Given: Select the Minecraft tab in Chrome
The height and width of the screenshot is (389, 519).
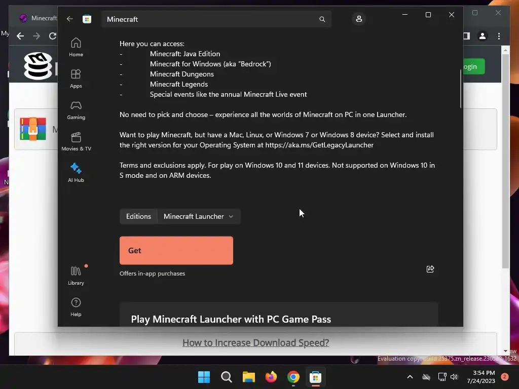Looking at the screenshot, I should click(x=38, y=18).
